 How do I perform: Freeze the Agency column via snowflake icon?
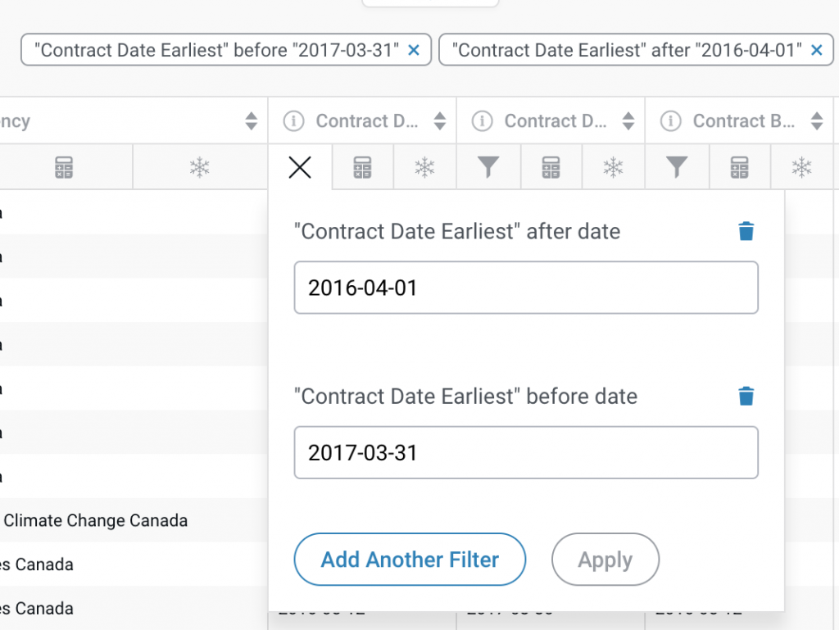200,167
